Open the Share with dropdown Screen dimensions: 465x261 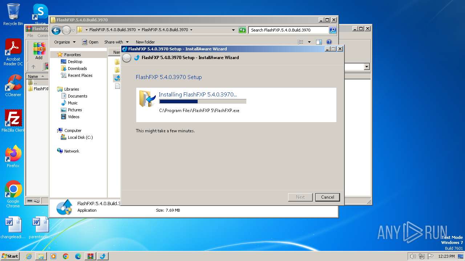pyautogui.click(x=116, y=42)
